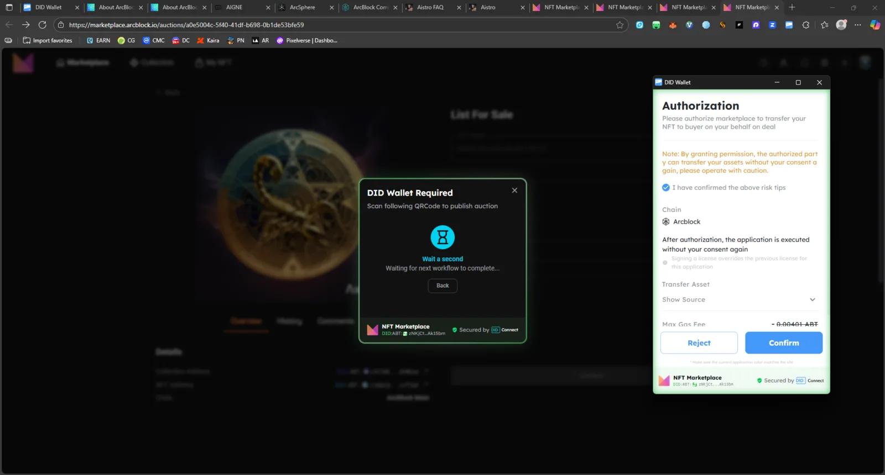
Task: Add this page to favorites with the star
Action: pyautogui.click(x=619, y=25)
